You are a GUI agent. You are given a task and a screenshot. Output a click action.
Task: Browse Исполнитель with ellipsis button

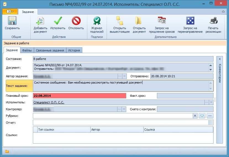(207, 102)
